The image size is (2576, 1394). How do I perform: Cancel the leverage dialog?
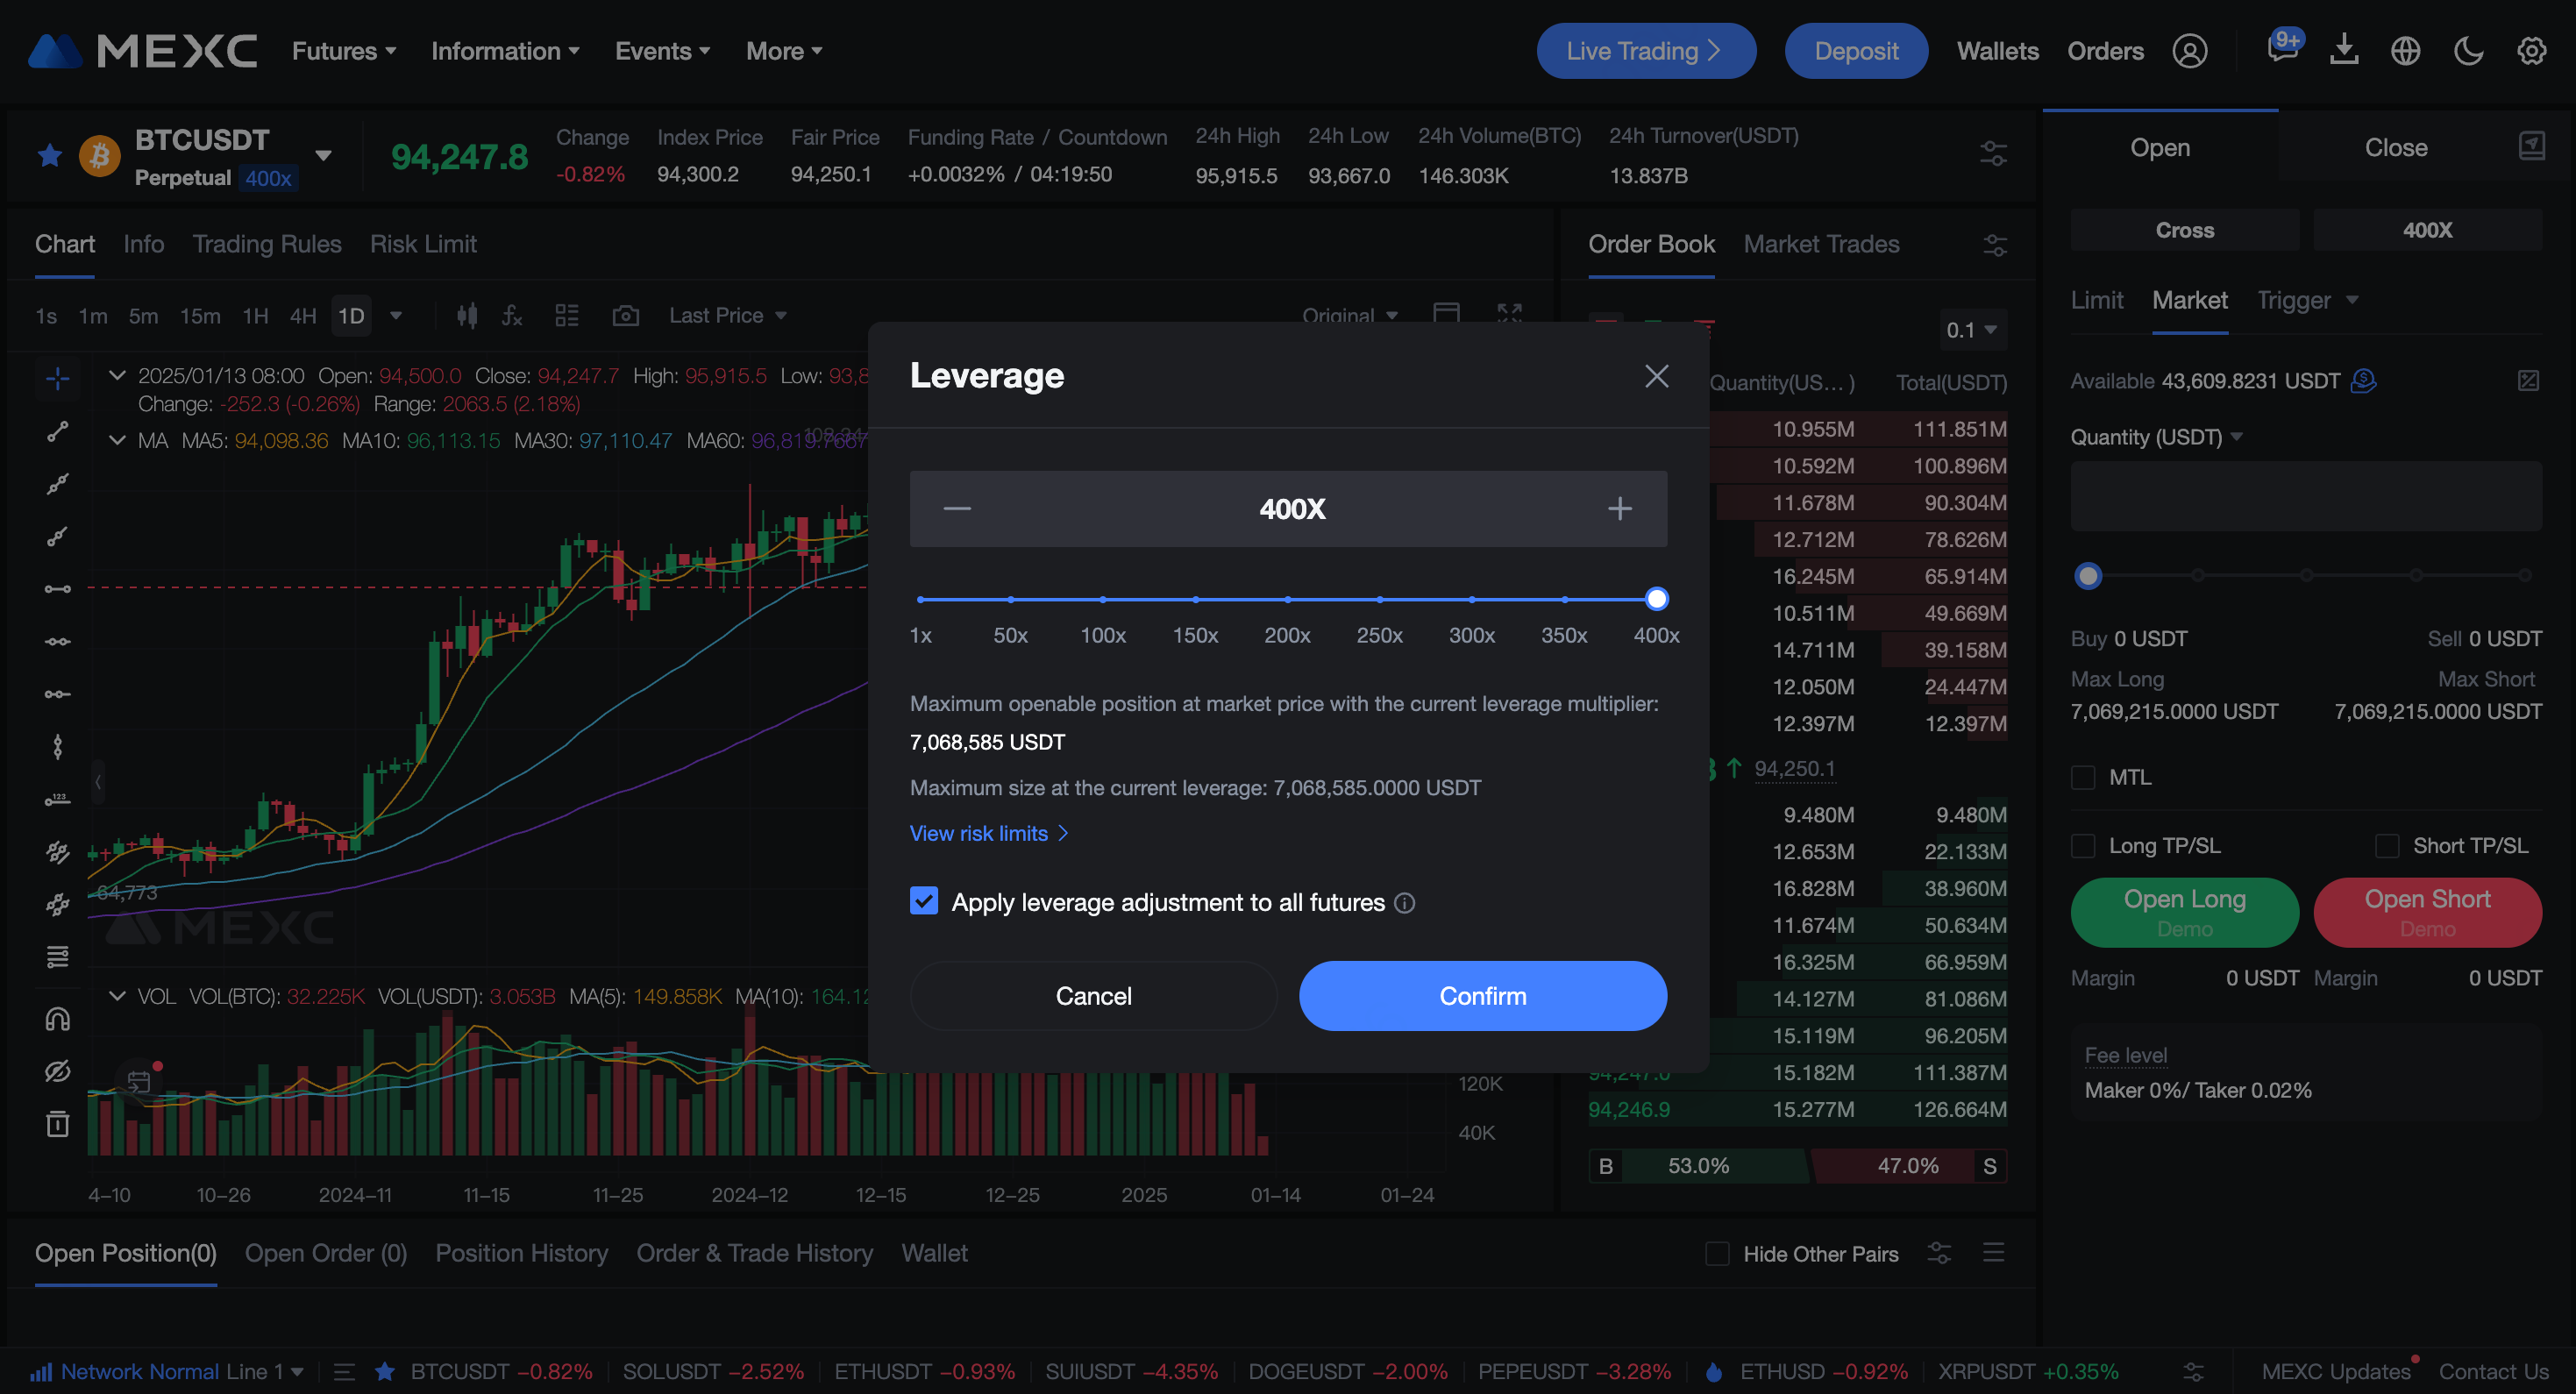click(x=1093, y=996)
